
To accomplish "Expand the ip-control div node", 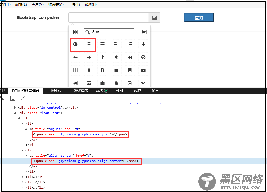I will pos(15,108).
